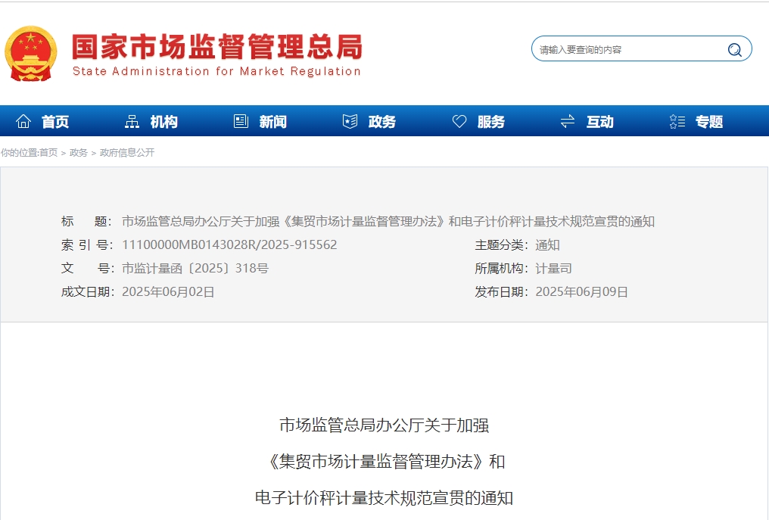Go to 首页 in the breadcrumb
The image size is (769, 520).
pos(48,153)
